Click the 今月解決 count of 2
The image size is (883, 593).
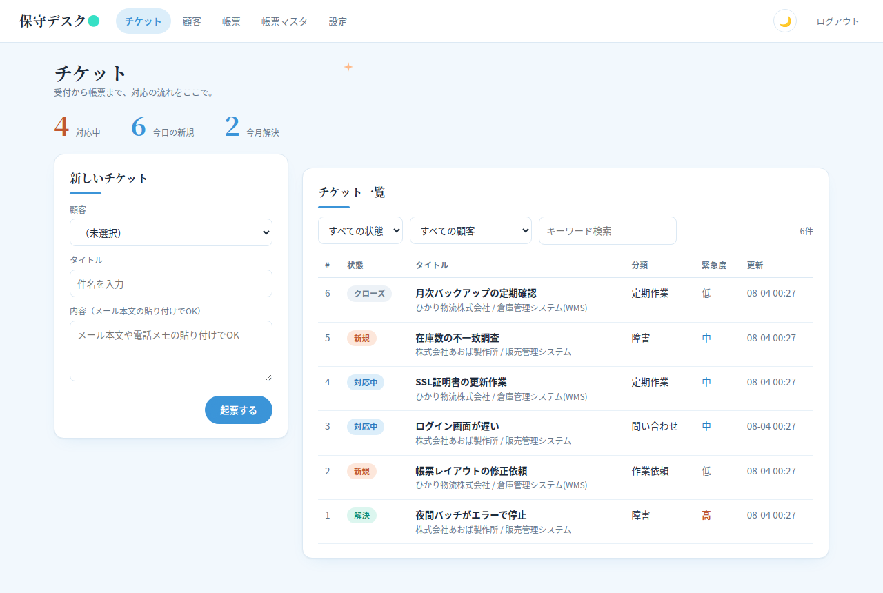tap(252, 127)
